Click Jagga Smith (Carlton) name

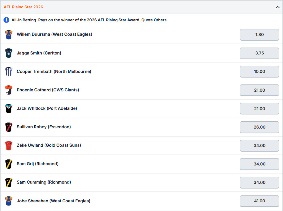tap(39, 53)
